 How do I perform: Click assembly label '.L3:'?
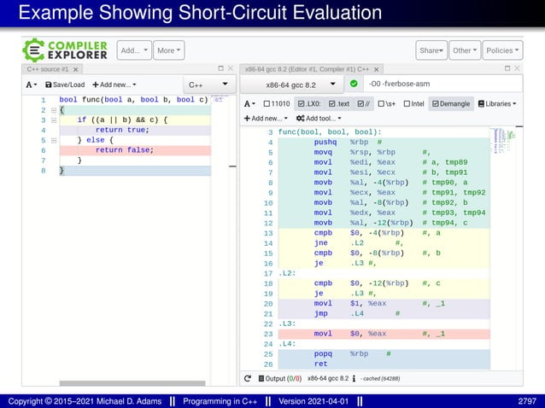click(287, 324)
